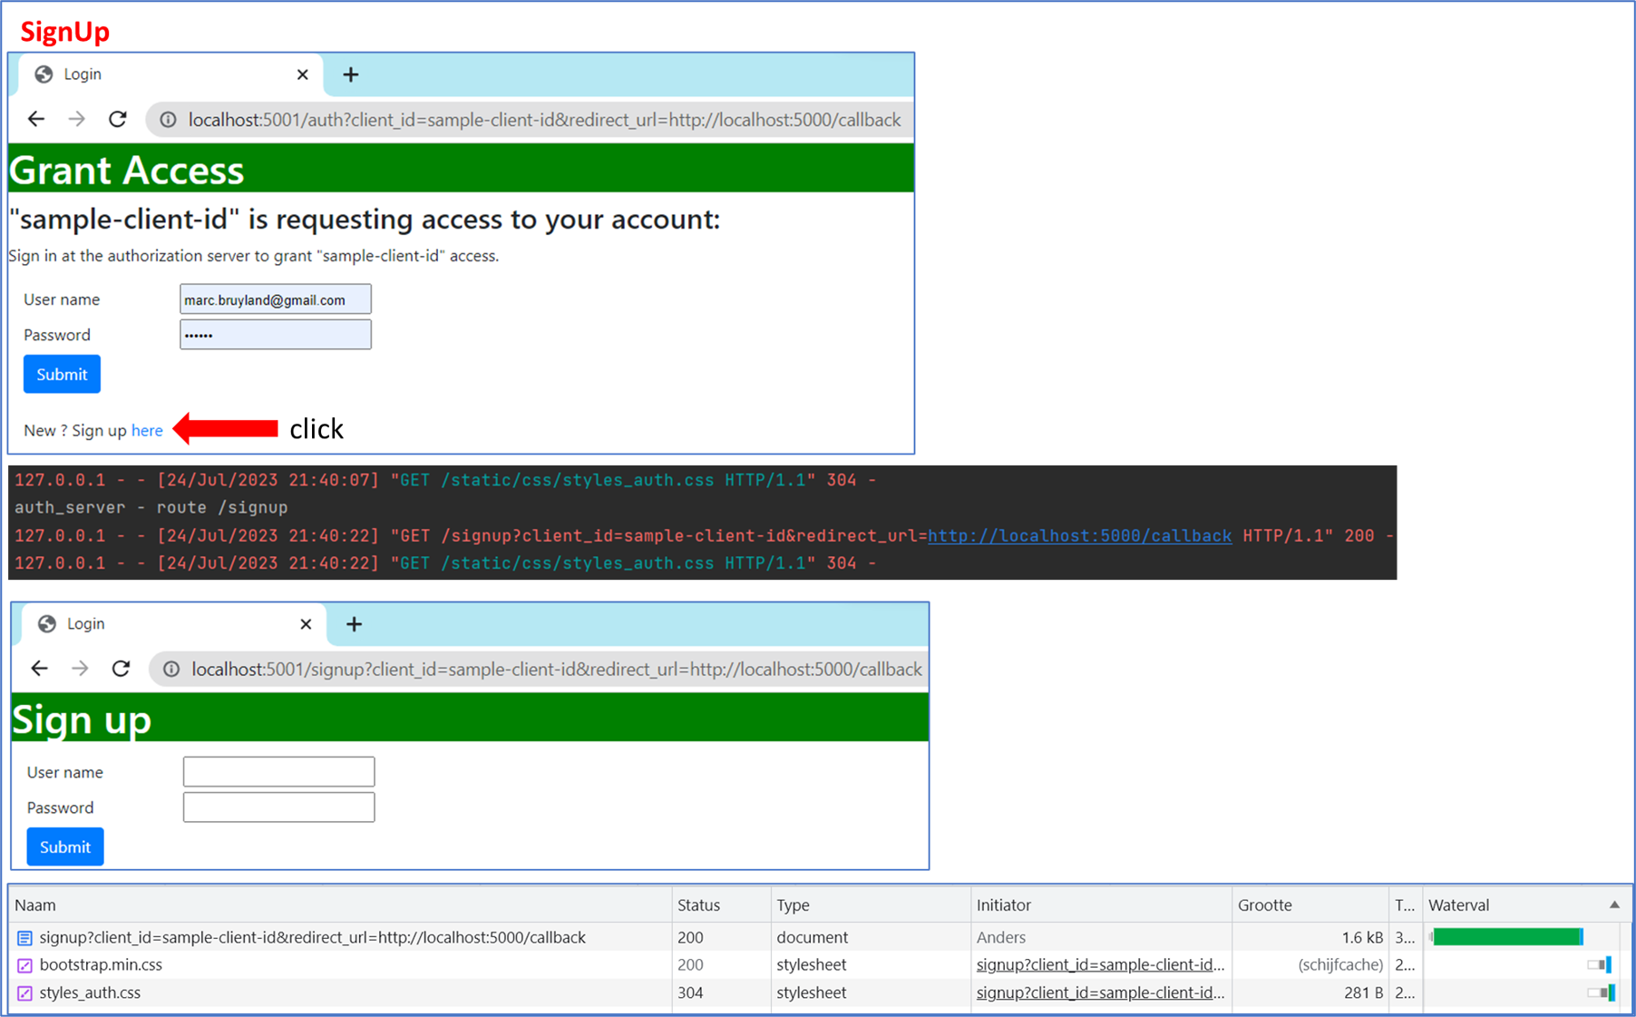Click Password field in Grant Access form
The image size is (1636, 1017).
tap(276, 335)
